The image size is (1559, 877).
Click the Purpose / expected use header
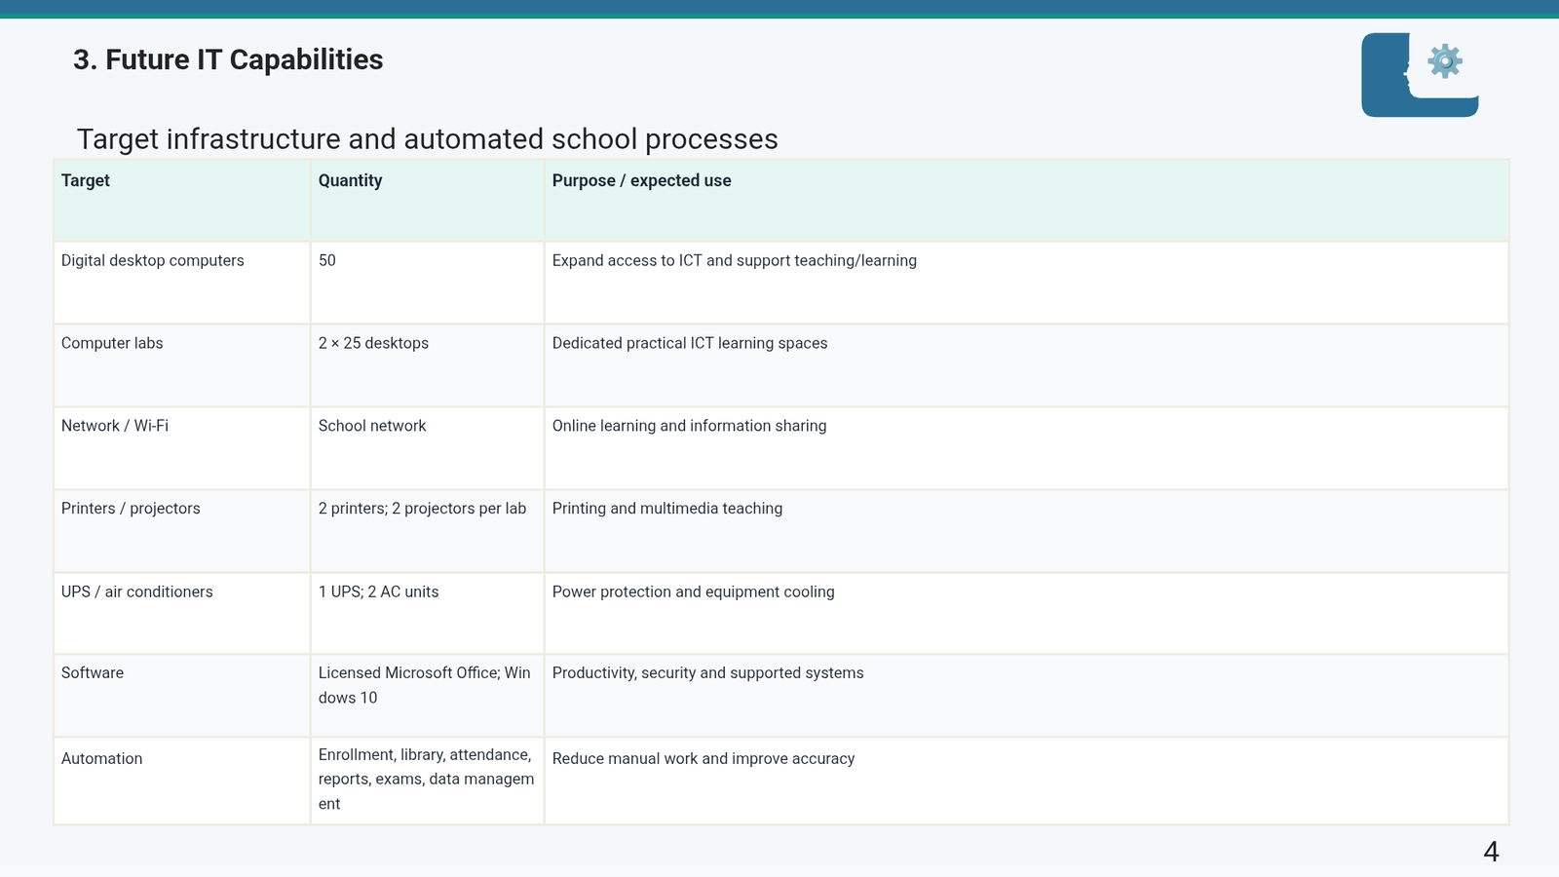1026,201
